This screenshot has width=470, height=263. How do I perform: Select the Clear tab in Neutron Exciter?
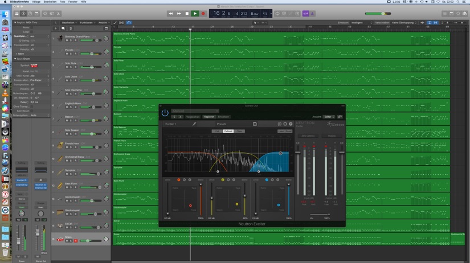click(x=239, y=131)
